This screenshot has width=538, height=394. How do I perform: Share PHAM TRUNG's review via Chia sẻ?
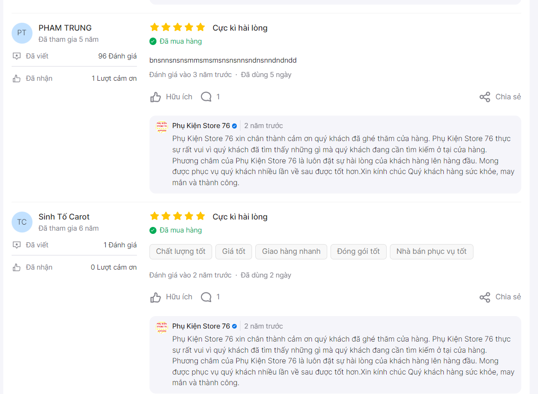tap(500, 97)
